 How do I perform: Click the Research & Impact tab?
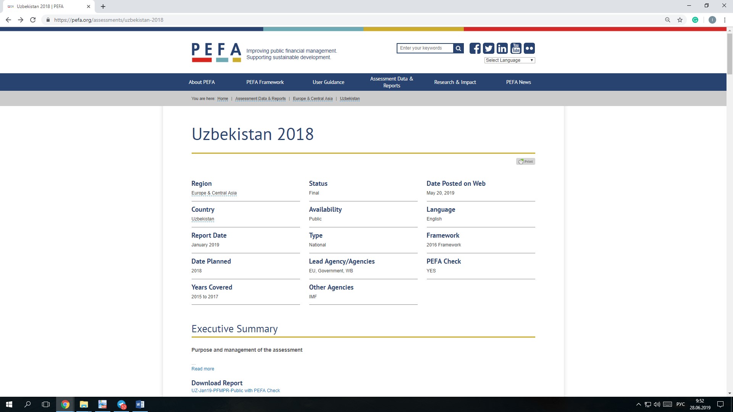pyautogui.click(x=455, y=82)
